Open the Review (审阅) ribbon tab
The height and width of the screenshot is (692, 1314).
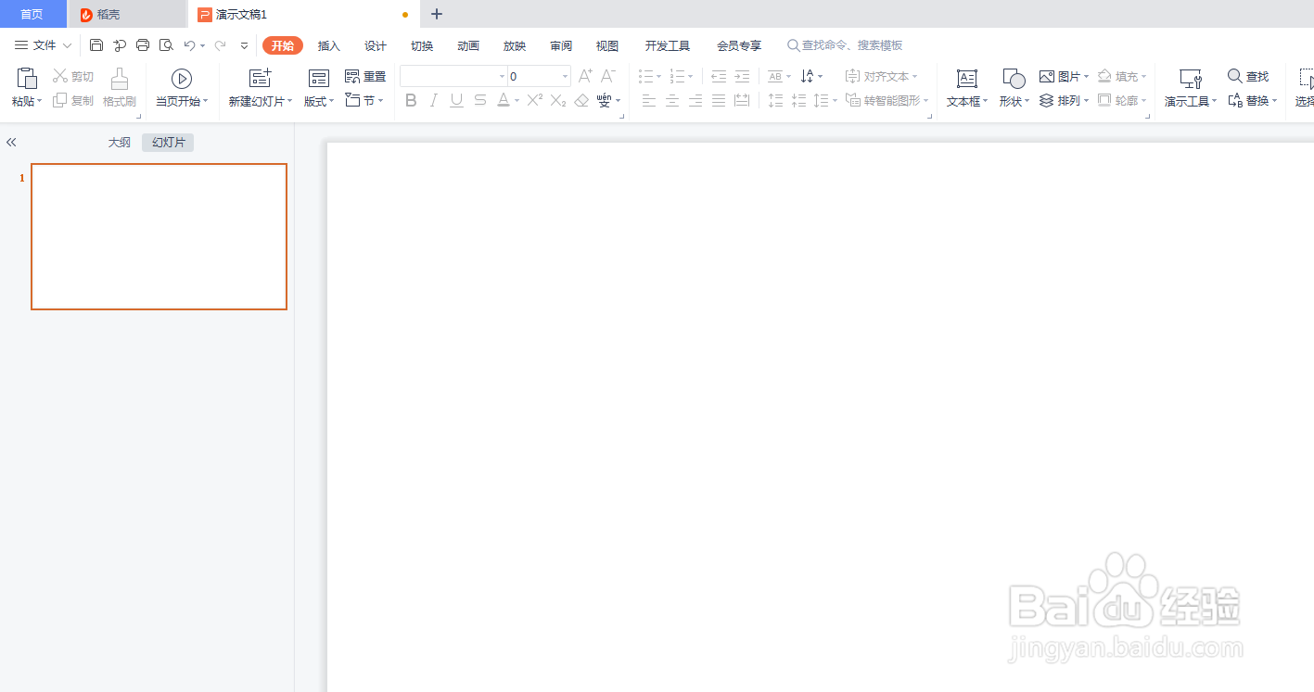[x=561, y=45]
